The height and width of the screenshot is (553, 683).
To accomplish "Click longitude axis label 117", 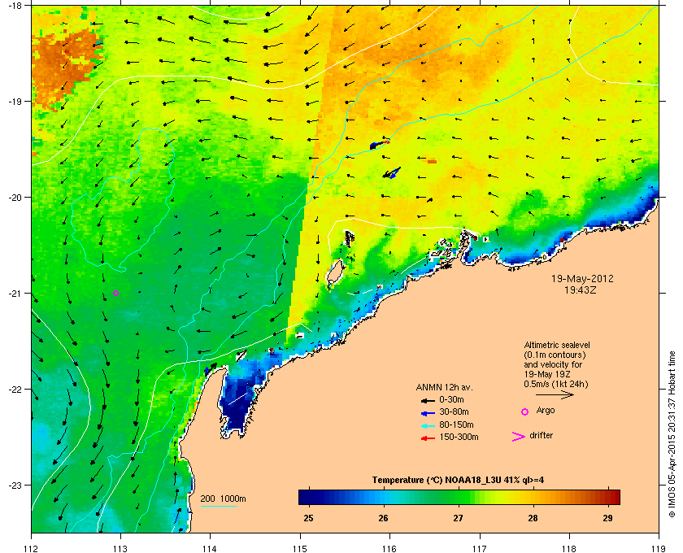I will 480,548.
